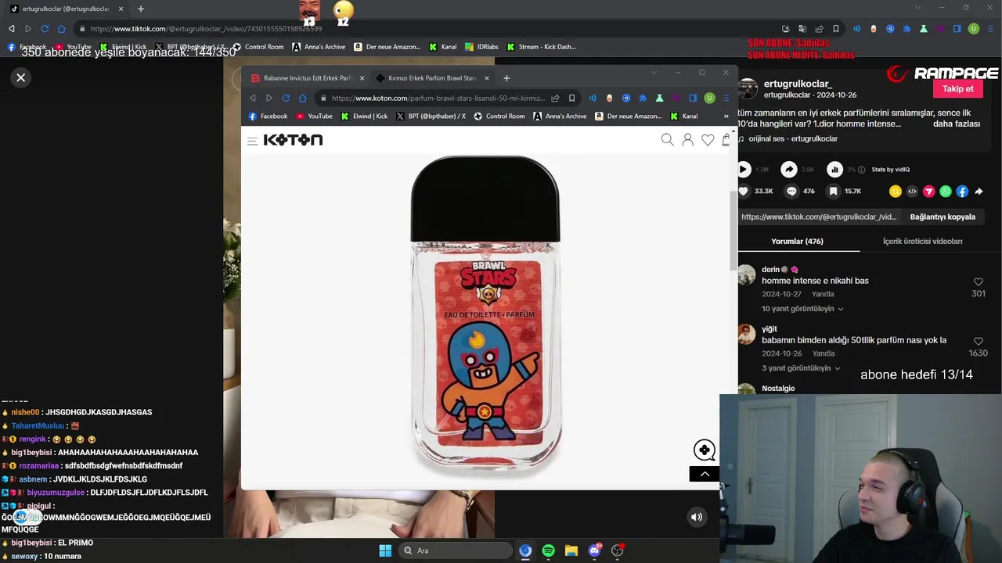
Task: Click the koton.com address bar
Action: click(437, 98)
